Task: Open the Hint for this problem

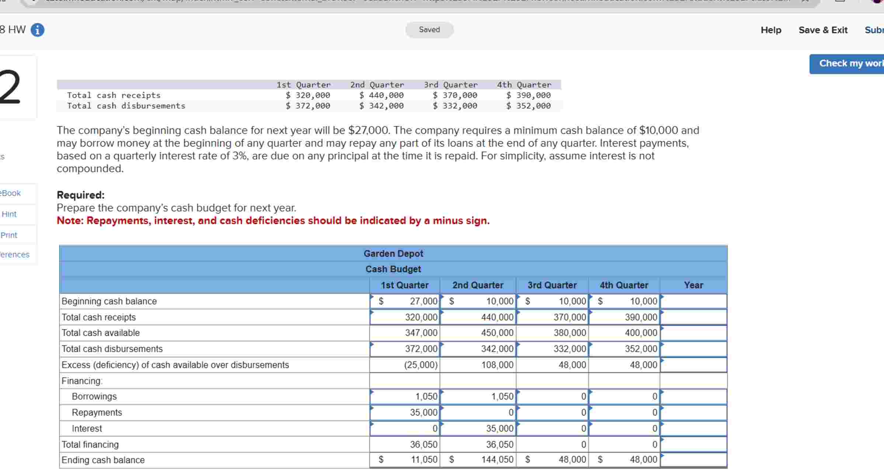Action: (10, 214)
